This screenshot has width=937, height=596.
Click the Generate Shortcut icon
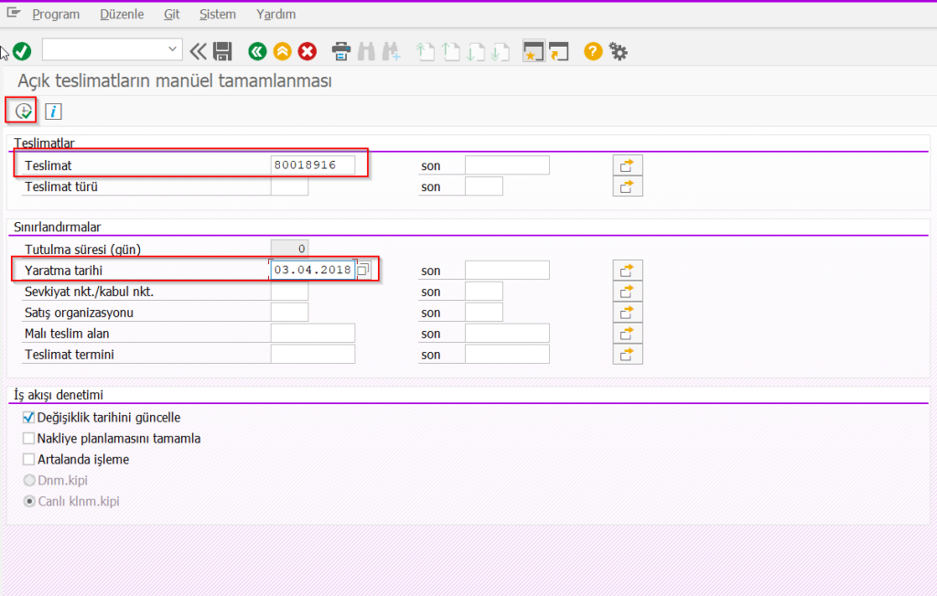(559, 51)
